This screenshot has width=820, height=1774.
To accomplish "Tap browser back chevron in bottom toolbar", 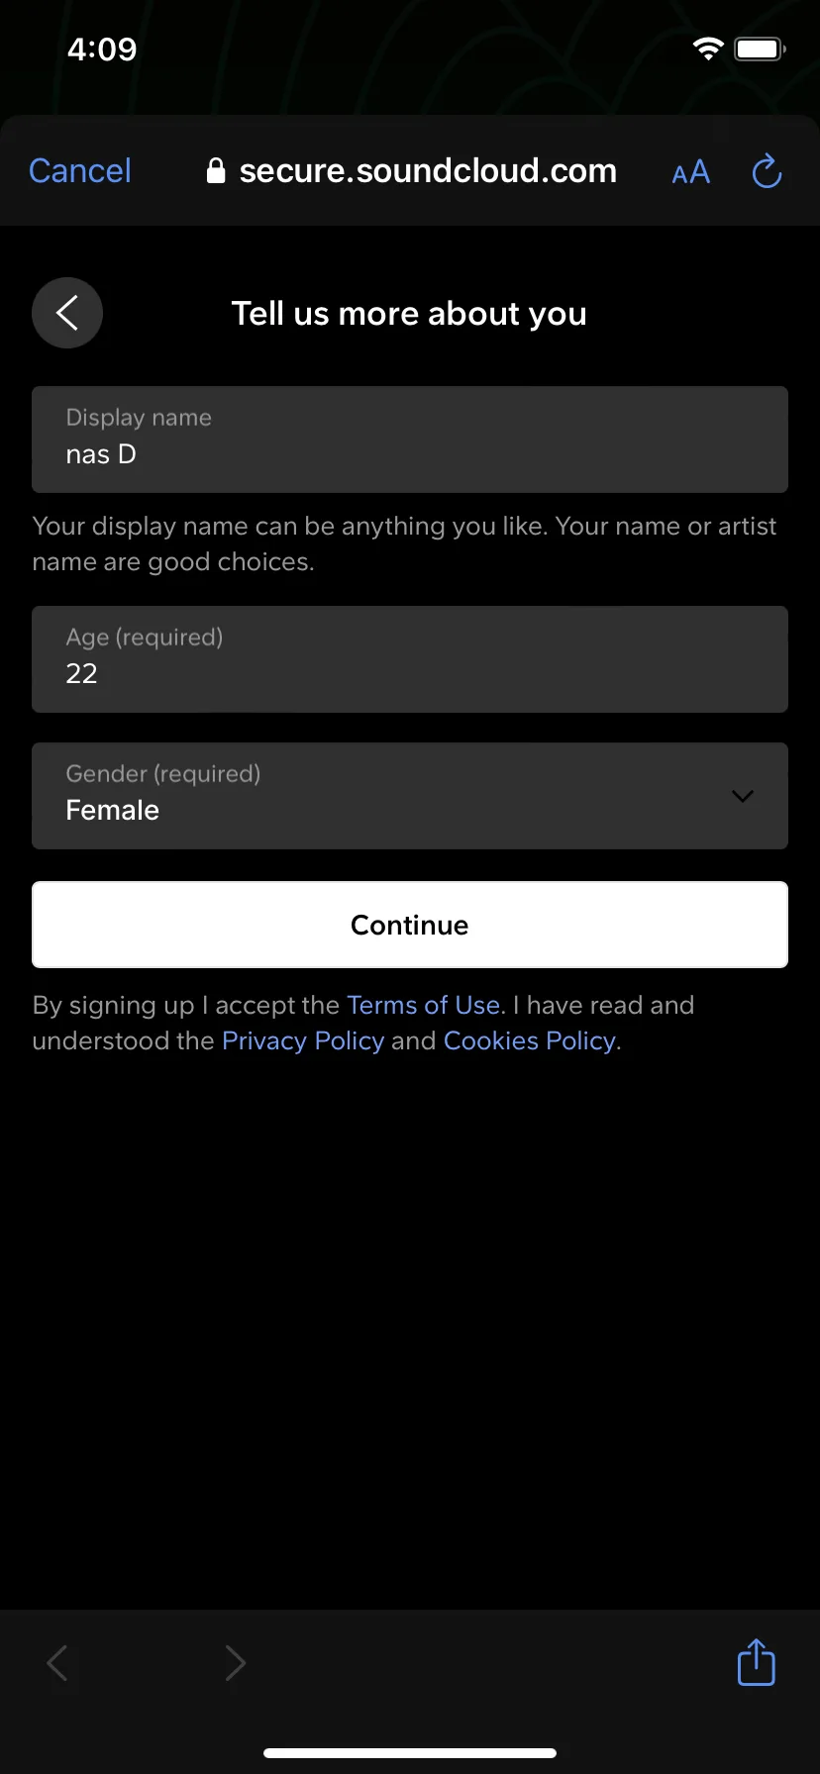I will [57, 1663].
